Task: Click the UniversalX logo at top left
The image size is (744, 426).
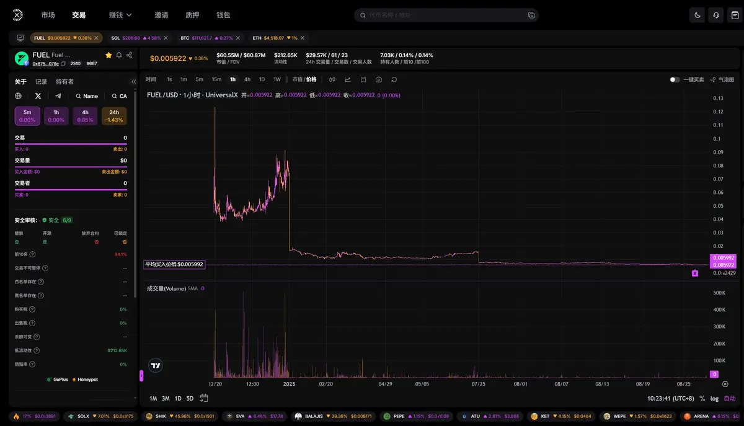Action: [x=17, y=15]
